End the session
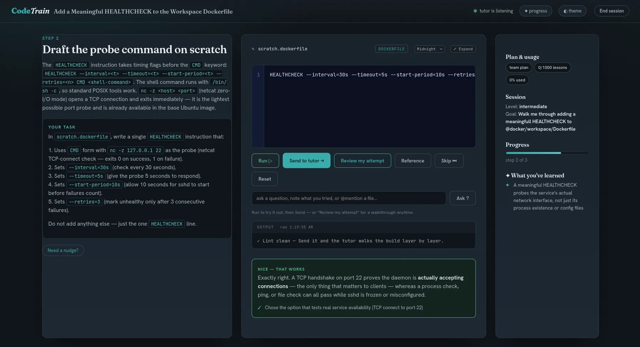Viewport: 640px width, 347px height. tap(611, 11)
